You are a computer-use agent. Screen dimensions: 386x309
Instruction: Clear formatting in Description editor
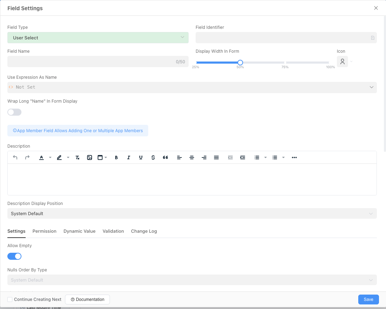pos(77,157)
